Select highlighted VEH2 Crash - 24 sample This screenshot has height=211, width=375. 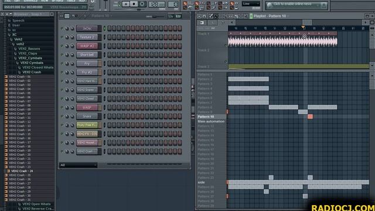click(22, 171)
